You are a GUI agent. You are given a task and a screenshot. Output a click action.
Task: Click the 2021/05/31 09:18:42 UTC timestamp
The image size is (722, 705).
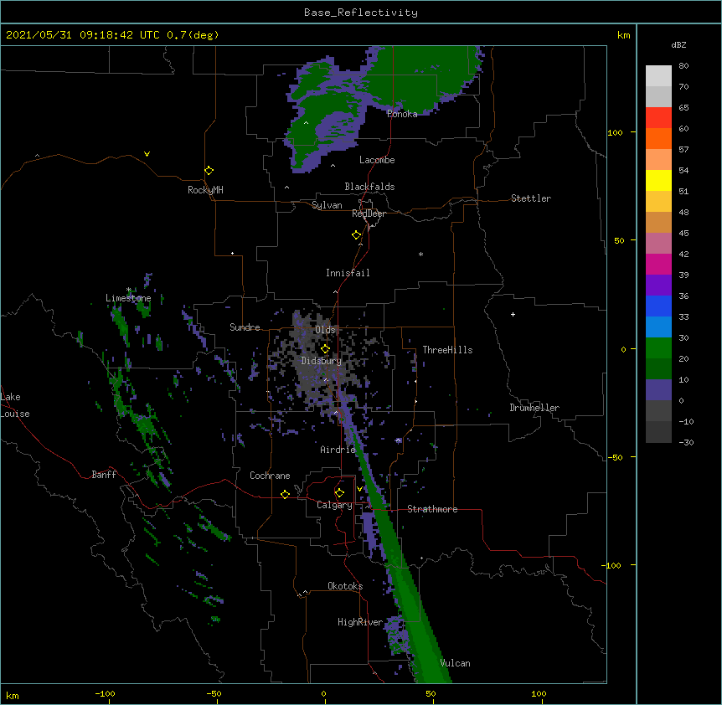[83, 35]
